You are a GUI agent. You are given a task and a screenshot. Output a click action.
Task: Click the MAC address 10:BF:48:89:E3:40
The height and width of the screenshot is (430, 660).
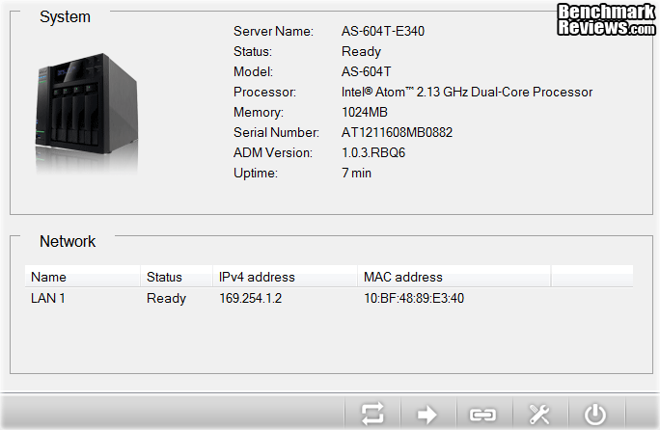pos(414,298)
